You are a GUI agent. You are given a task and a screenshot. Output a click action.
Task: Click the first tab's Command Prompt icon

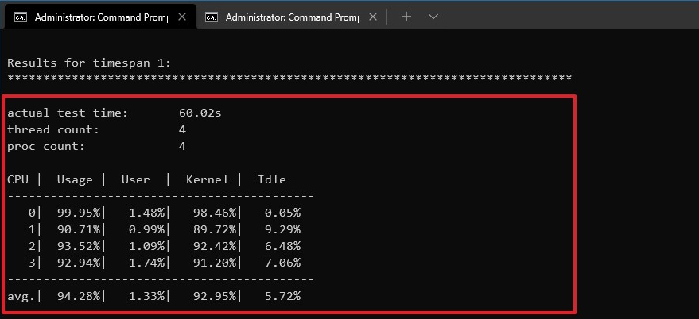tap(21, 17)
